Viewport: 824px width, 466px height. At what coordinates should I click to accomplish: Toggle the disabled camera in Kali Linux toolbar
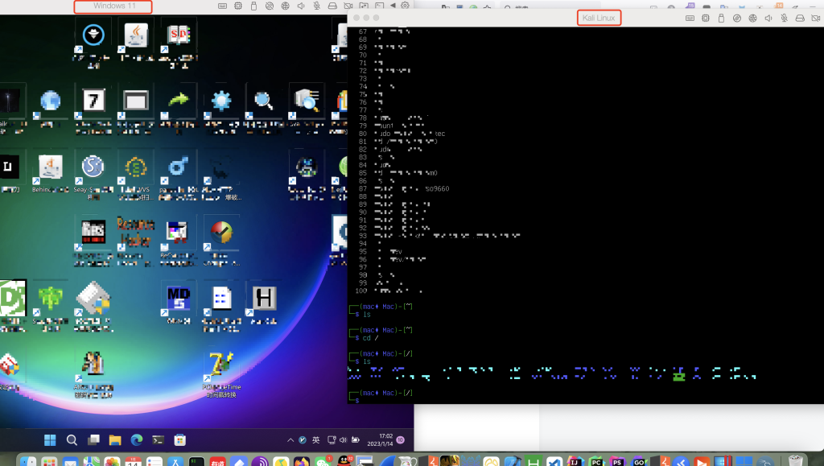coord(816,18)
